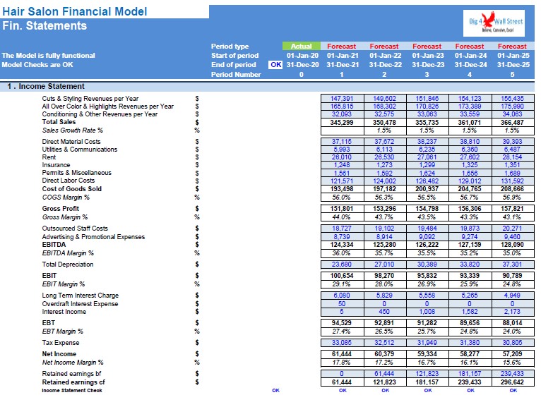Viewport: 541px width, 407px height.
Task: Click EBITDA Margin value 35.5%
Action: (427, 253)
